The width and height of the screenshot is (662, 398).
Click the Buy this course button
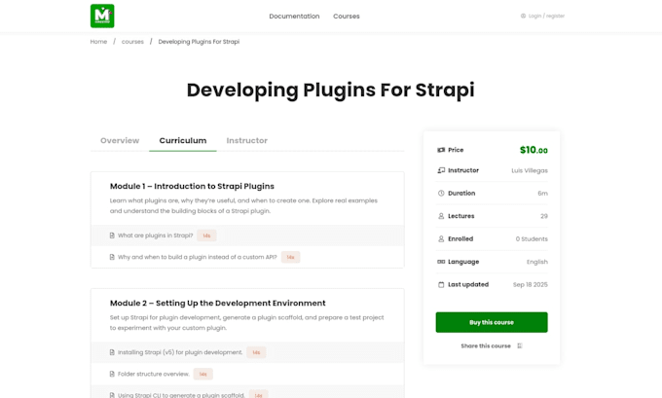pos(492,322)
